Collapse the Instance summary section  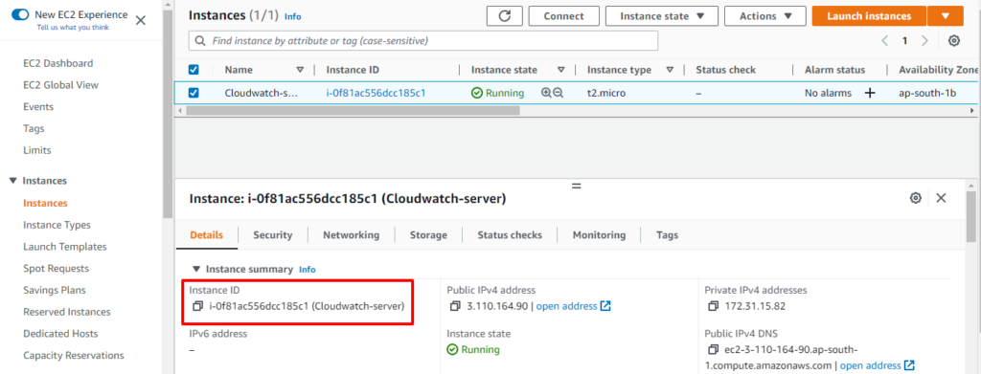pyautogui.click(x=196, y=269)
